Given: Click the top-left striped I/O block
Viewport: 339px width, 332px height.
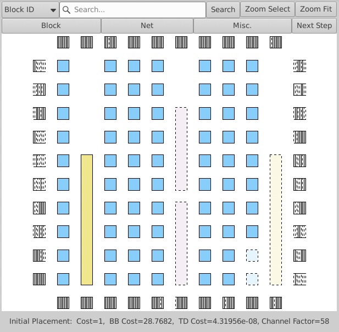Looking at the screenshot, I should click(x=63, y=42).
